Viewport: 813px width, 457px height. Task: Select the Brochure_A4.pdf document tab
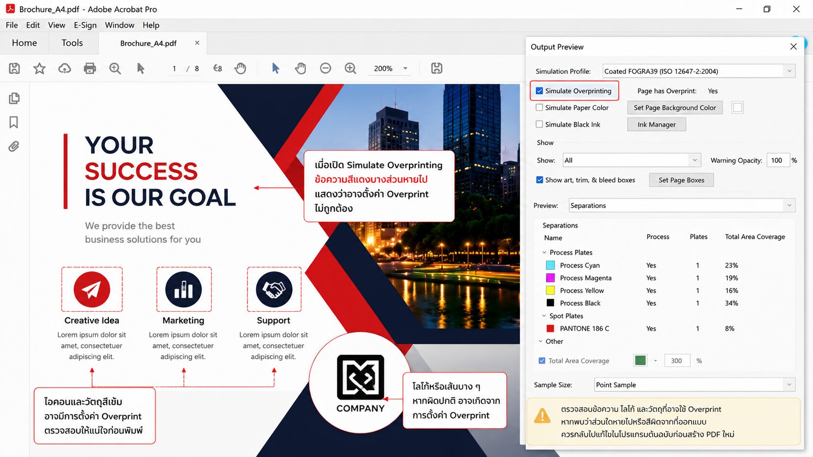coord(148,43)
